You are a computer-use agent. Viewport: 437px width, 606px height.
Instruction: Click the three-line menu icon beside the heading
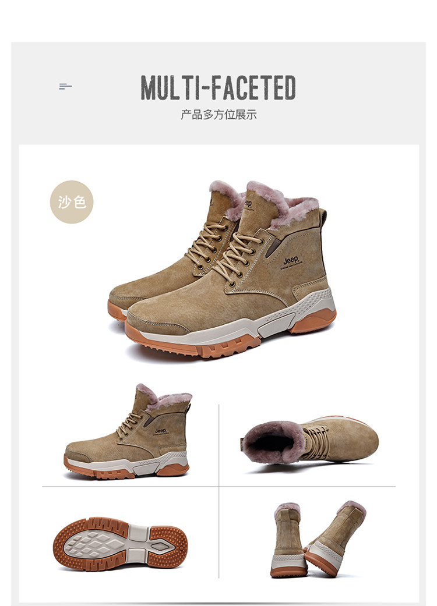65,87
